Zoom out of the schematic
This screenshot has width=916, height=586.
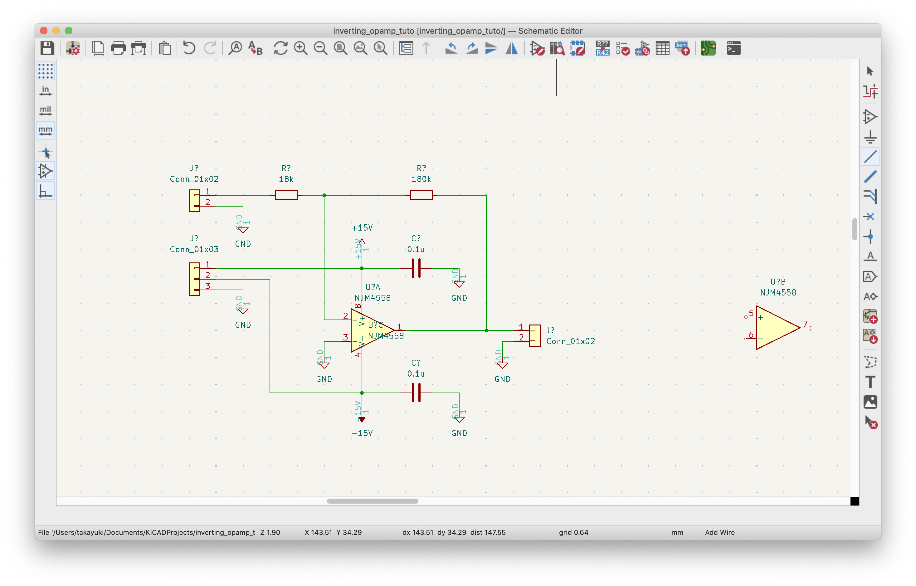(321, 48)
